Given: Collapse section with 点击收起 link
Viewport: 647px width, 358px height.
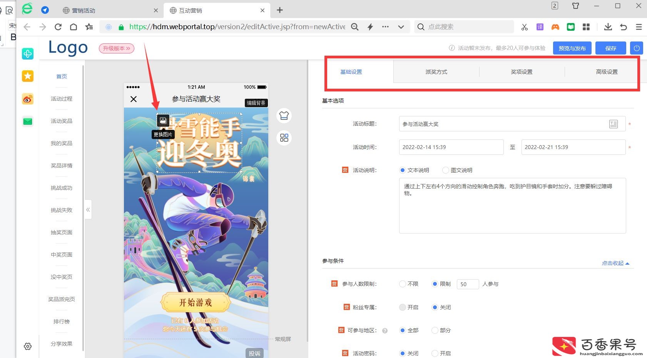Looking at the screenshot, I should [615, 263].
